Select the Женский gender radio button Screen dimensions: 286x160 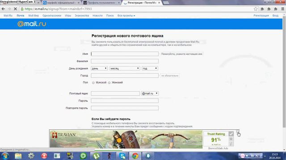(x=109, y=83)
